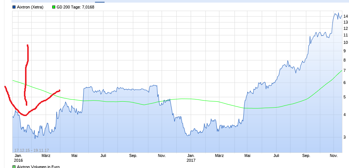Viewport: 349px width, 168px height.
Task: Select the 'Aixtron (Xetra)' legend label
Action: pyautogui.click(x=30, y=7)
